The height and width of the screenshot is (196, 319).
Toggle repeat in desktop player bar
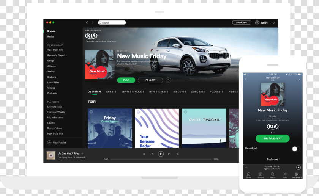pos(178,154)
